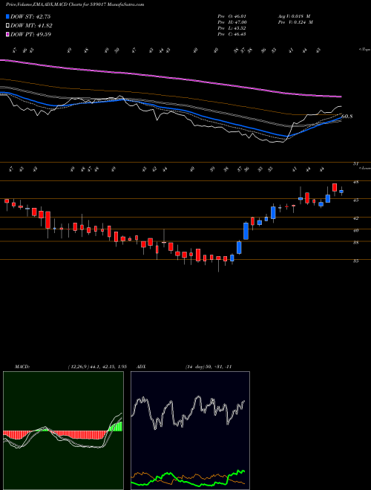Screen dimensions: 371x490
Task: Click the ADX values '(14 day) 50, +31, -11'
Action: pos(209,367)
